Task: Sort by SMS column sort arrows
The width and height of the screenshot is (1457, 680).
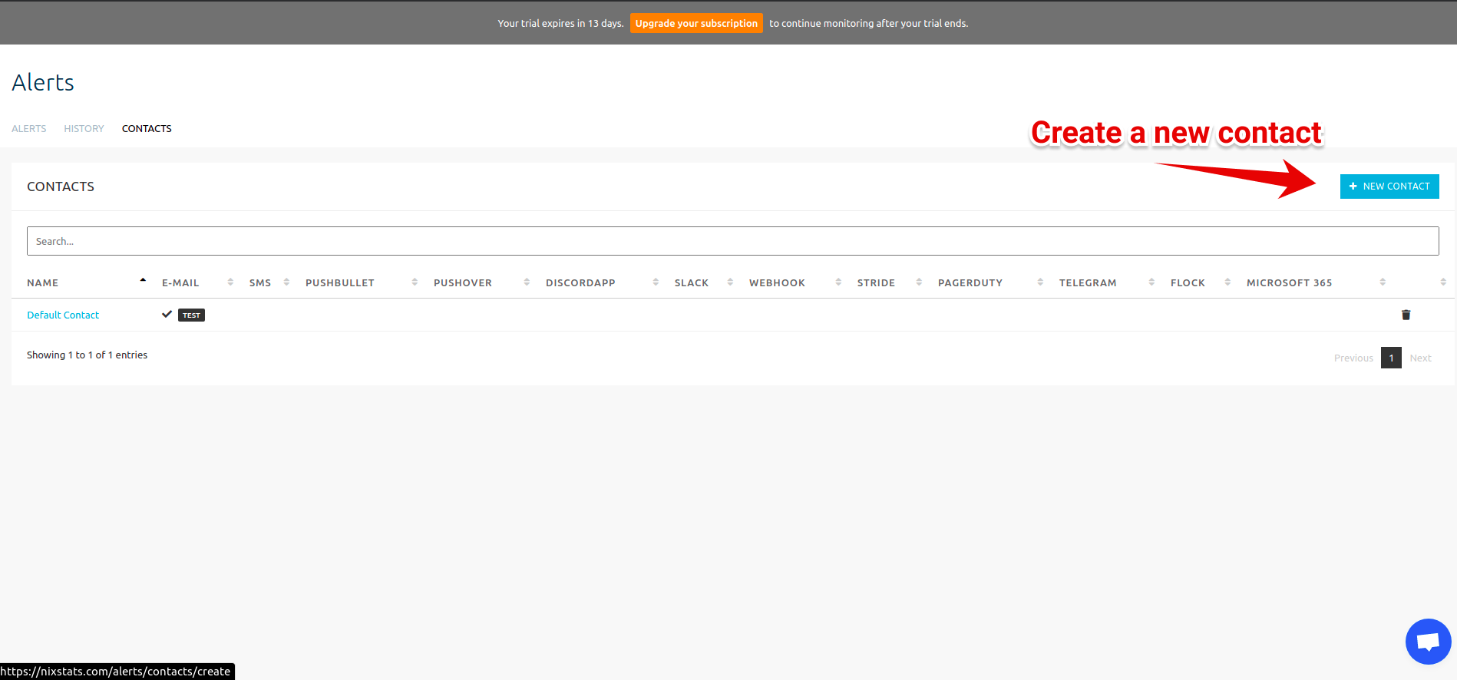Action: (x=286, y=282)
